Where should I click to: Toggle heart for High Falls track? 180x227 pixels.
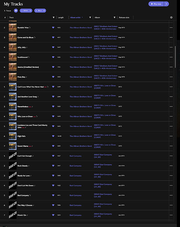(x=53, y=136)
